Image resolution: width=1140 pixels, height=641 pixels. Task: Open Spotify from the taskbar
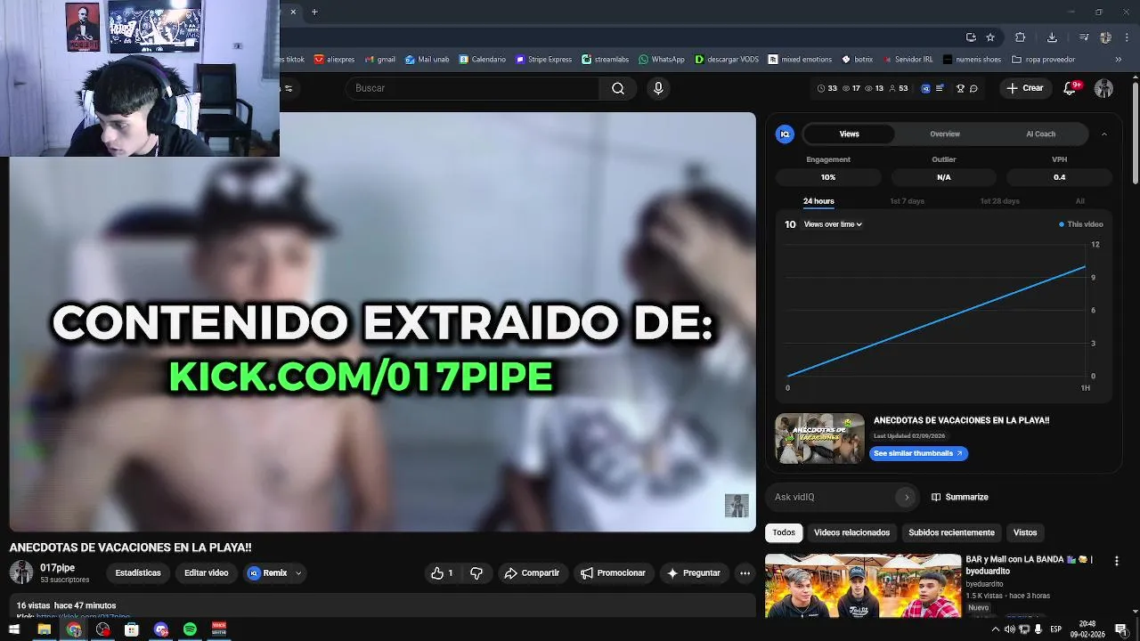pos(190,629)
